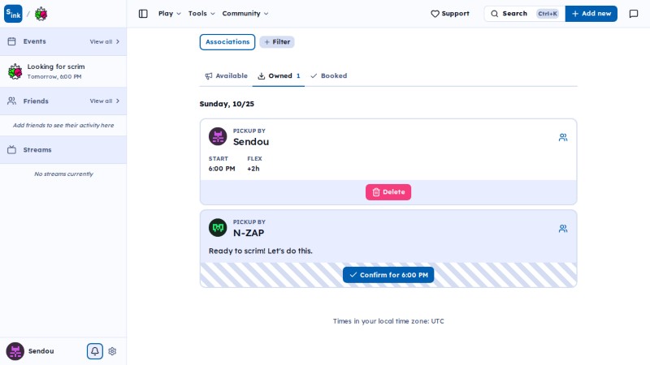Open the chat messages icon
Viewport: 650px width, 365px height.
pos(634,14)
